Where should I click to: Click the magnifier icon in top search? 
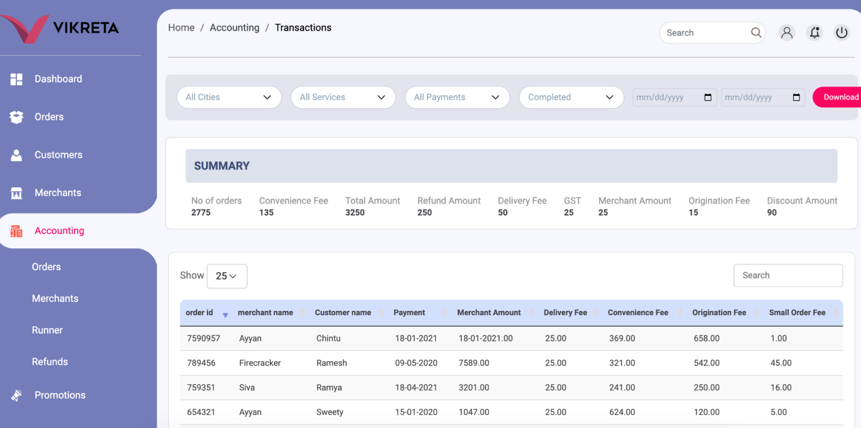coord(756,33)
